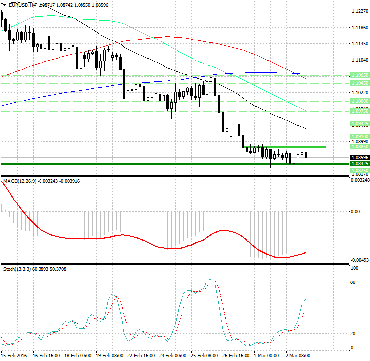
Task: Click the 1.10450 price level tag
Action: pos(358,83)
